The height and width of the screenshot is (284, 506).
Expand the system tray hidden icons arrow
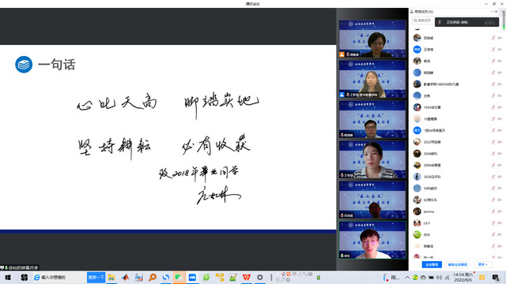point(407,277)
